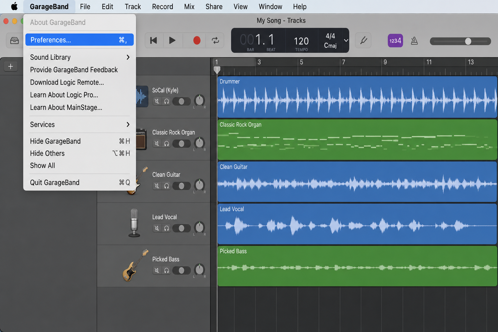Open the Mix menu
Image resolution: width=498 pixels, height=332 pixels.
point(189,6)
